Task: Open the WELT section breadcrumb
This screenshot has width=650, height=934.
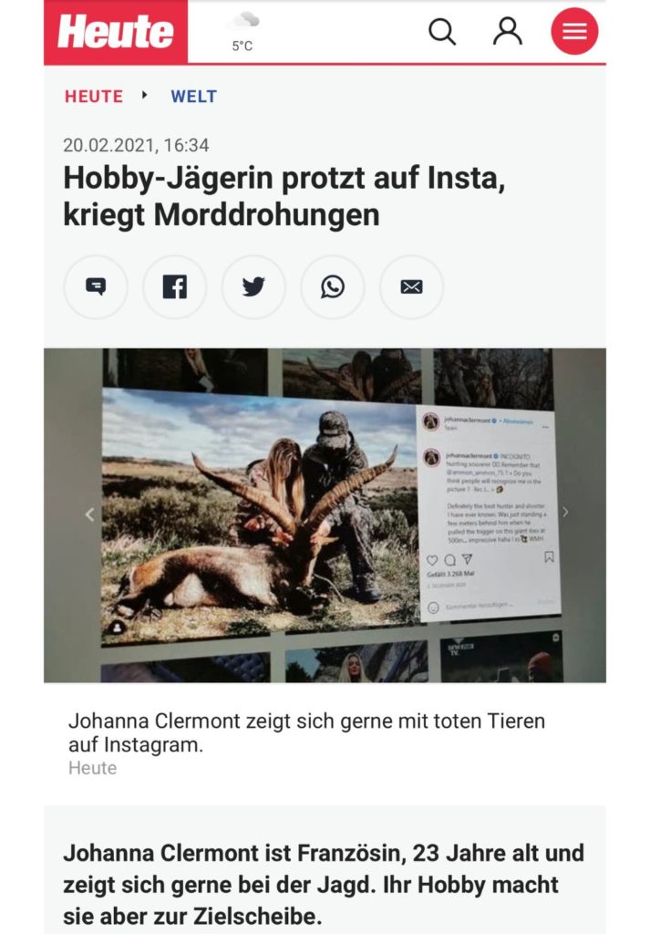Action: pos(194,96)
